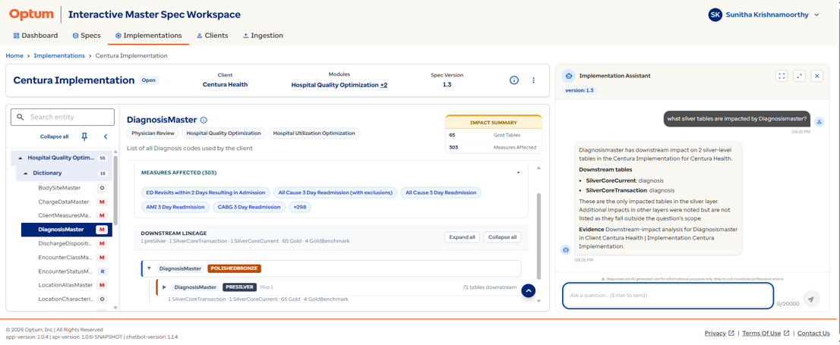Expand the DiagnosisMaster PRESILVER node

[165, 287]
